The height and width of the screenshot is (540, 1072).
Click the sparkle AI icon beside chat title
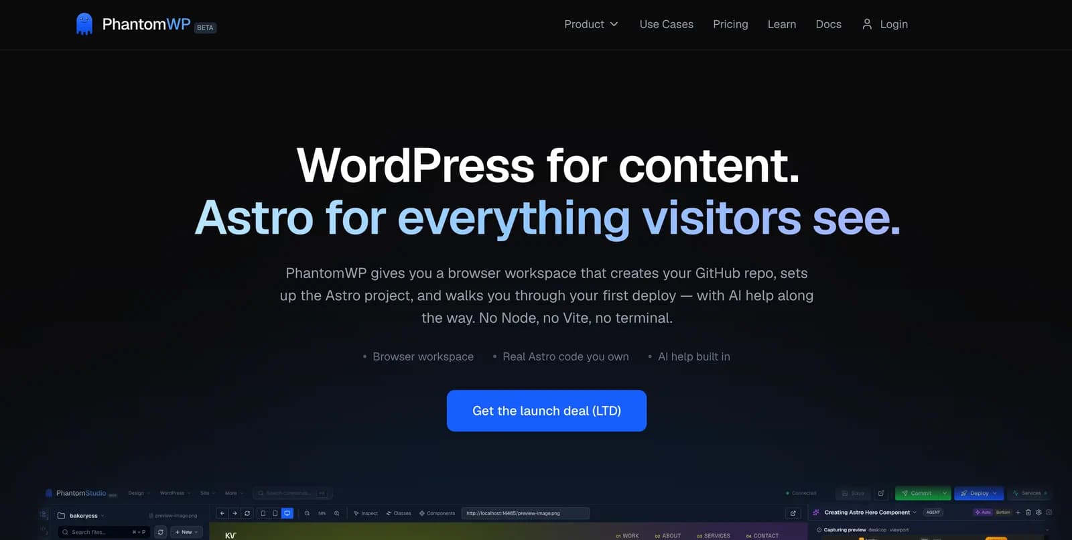pyautogui.click(x=816, y=513)
